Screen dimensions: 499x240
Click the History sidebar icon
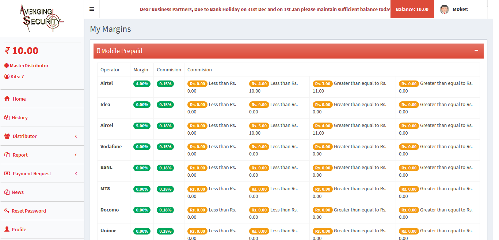[7, 117]
